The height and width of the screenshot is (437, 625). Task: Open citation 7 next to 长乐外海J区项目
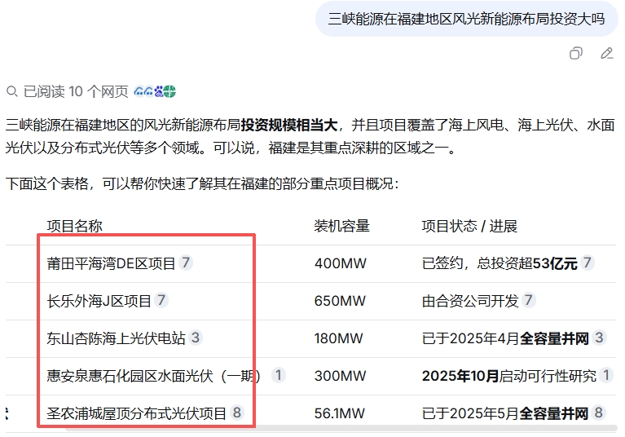click(161, 300)
